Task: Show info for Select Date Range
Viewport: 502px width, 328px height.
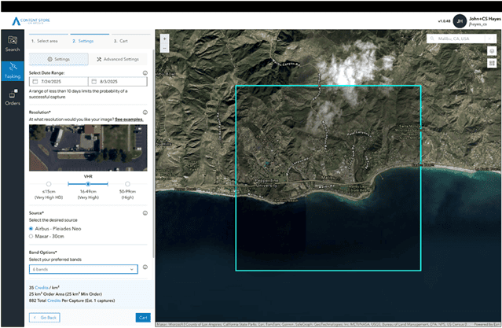Action: [145, 73]
